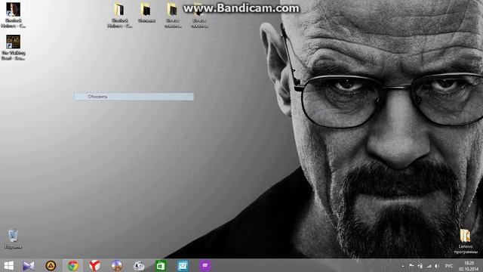Open the volume speaker tray icon

click(437, 266)
